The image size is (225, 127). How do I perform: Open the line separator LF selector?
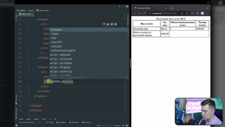coord(104,126)
